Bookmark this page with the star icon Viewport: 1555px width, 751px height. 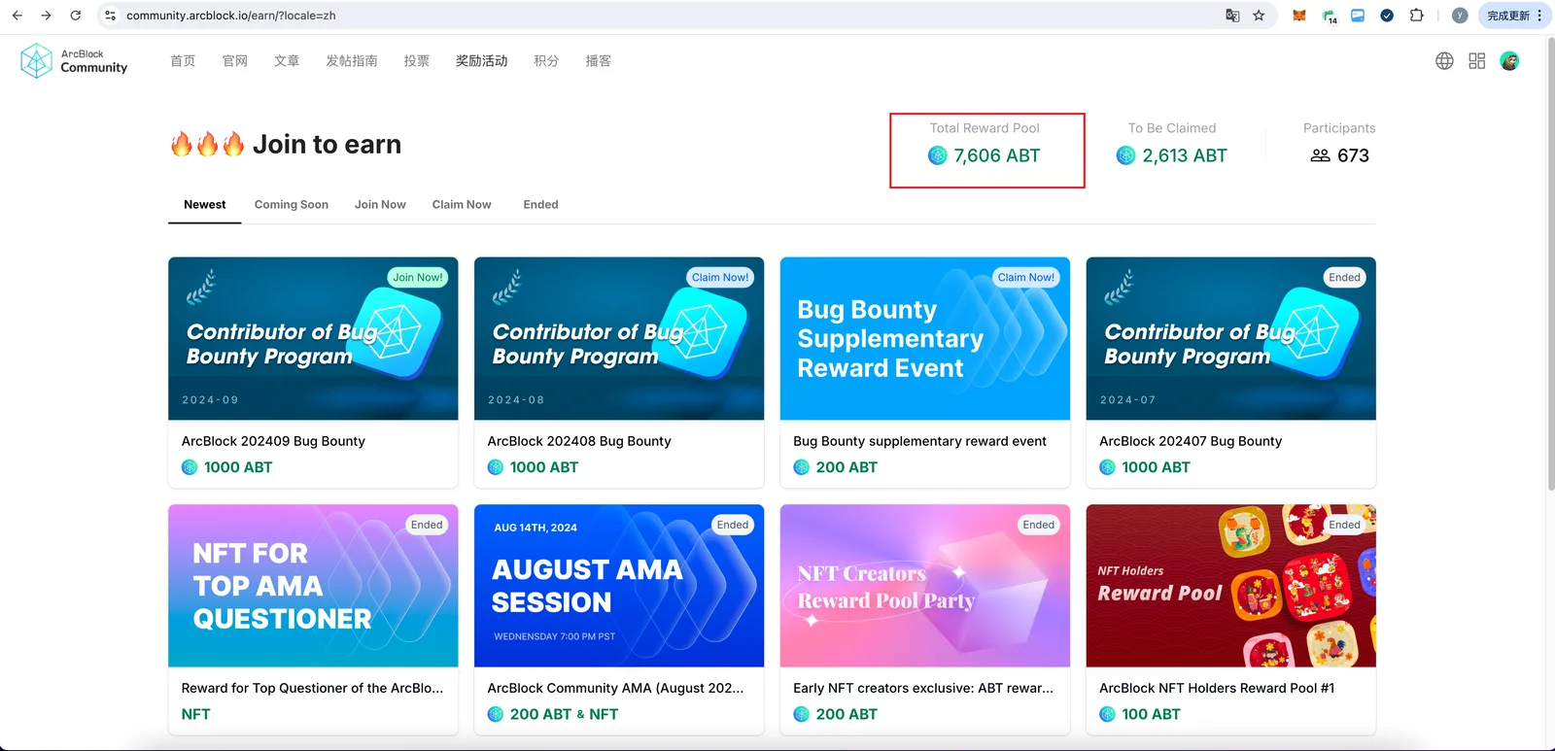pyautogui.click(x=1259, y=16)
